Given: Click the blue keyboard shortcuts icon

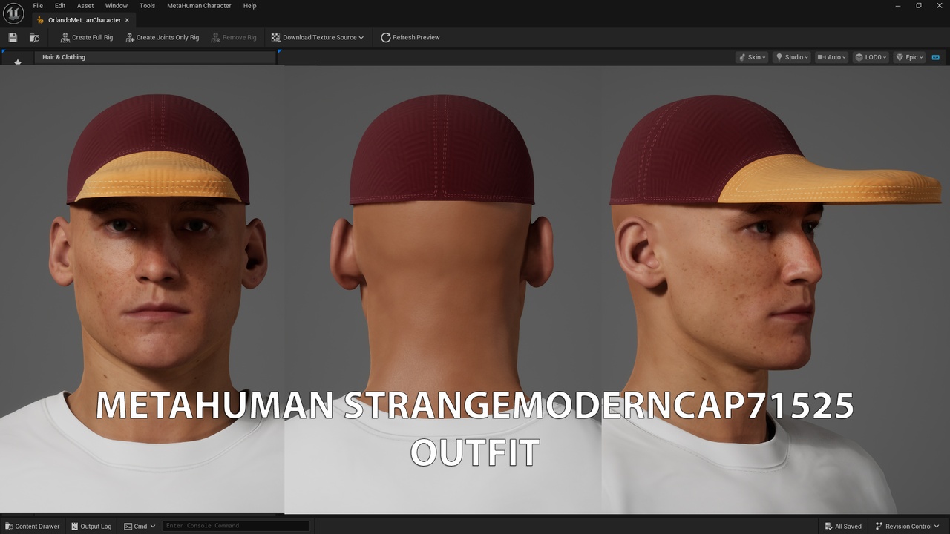Looking at the screenshot, I should pyautogui.click(x=935, y=57).
